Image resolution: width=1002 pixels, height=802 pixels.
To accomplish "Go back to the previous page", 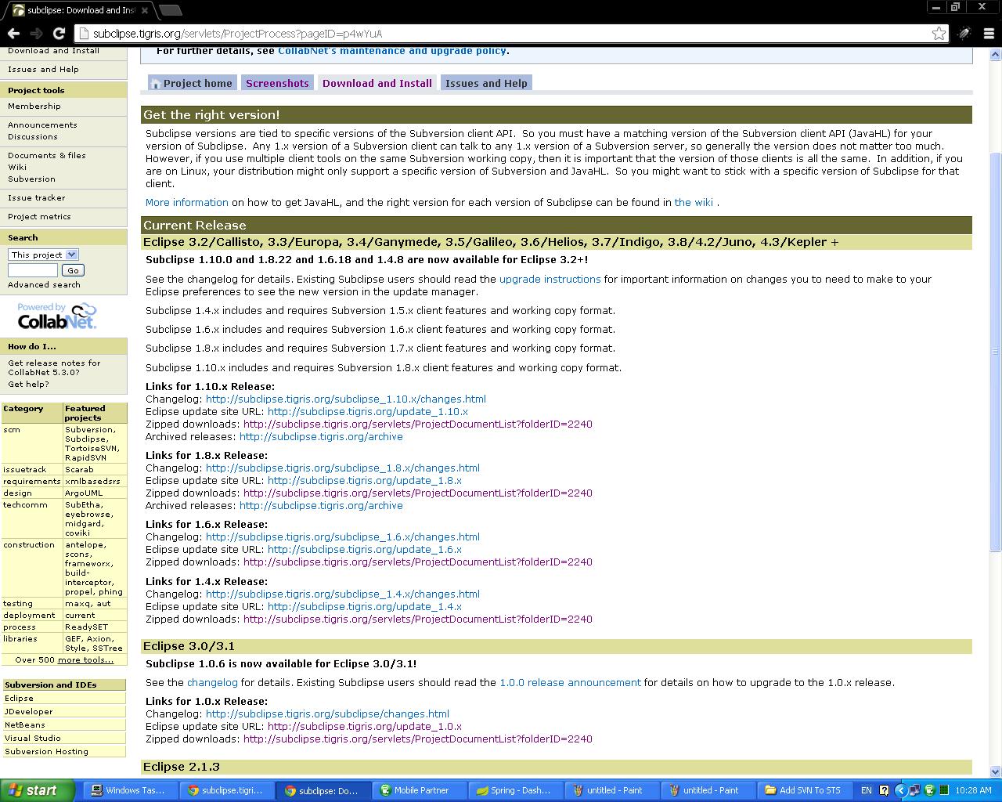I will 13,34.
